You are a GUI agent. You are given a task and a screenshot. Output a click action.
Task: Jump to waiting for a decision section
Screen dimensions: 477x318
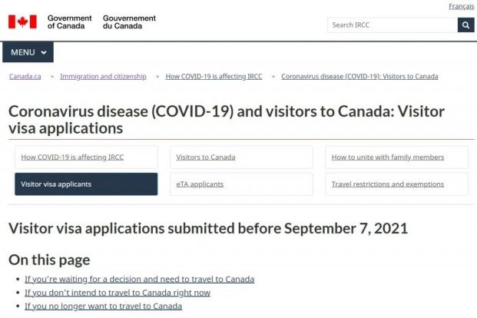[x=139, y=280]
